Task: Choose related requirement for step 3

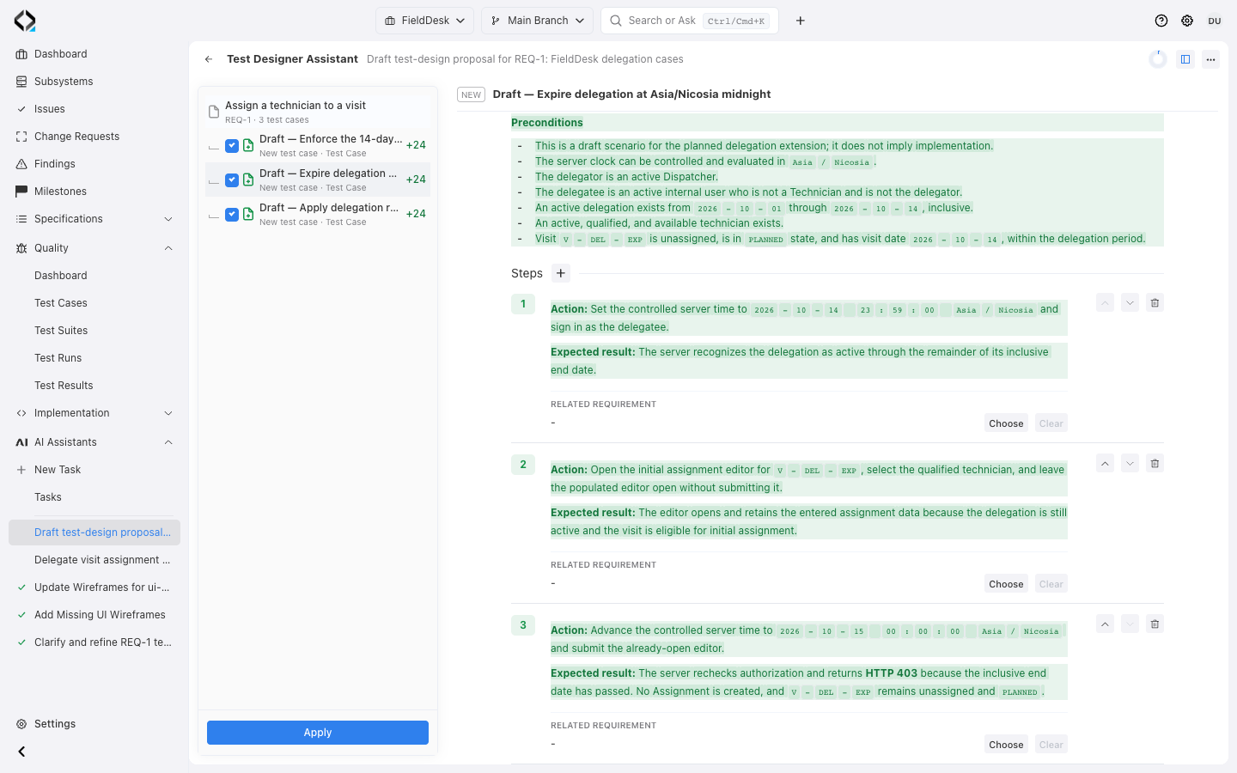Action: click(1006, 745)
